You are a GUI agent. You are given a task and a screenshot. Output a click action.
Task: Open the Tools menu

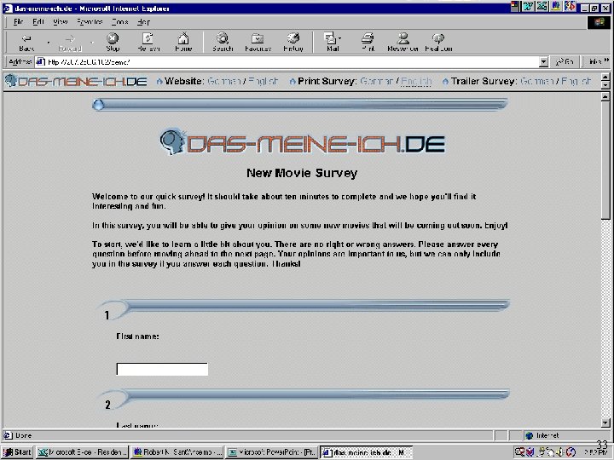[x=120, y=22]
